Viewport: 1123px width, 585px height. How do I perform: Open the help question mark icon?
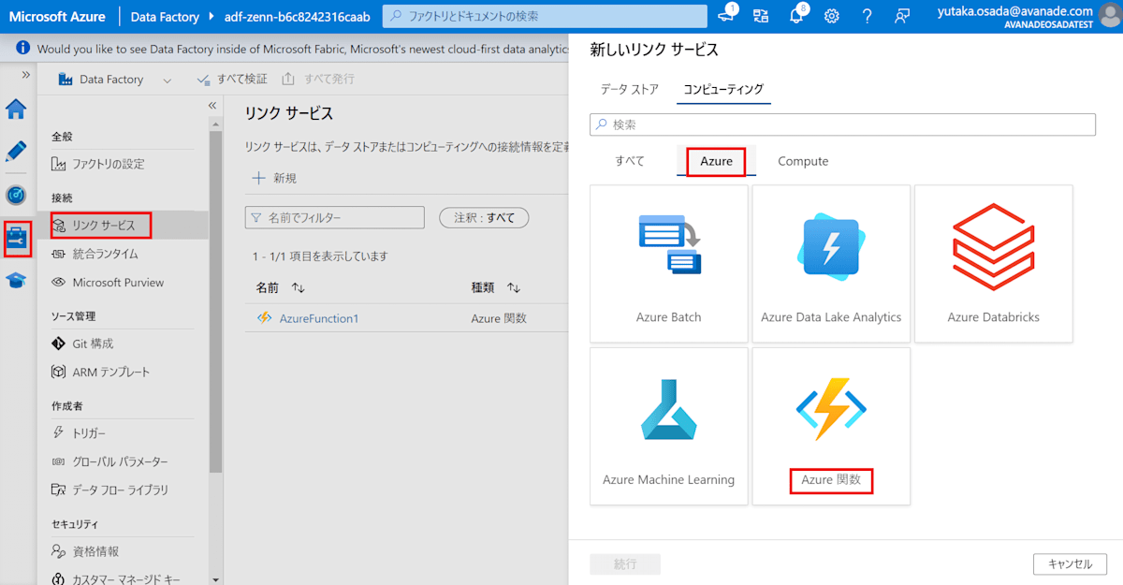tap(867, 16)
